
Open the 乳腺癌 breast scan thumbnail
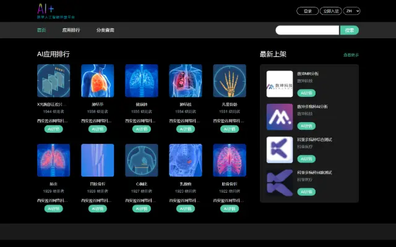pos(186,161)
